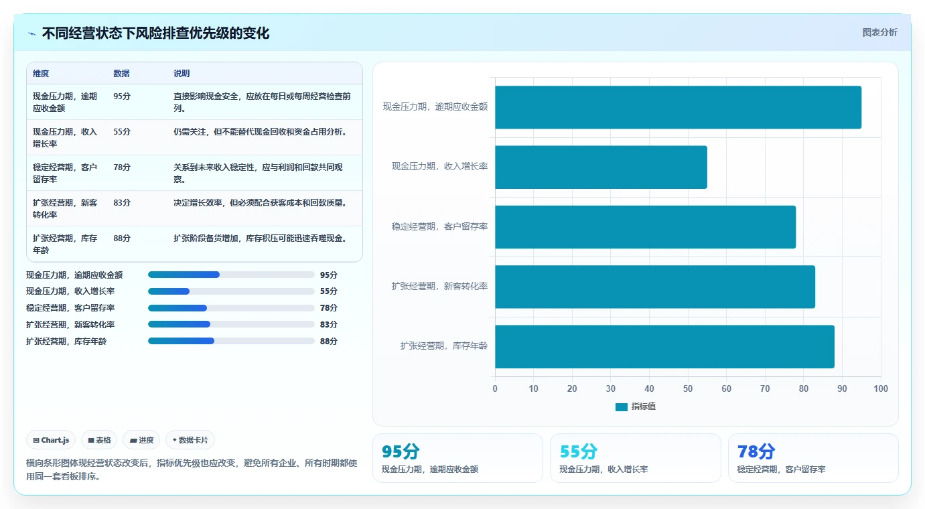This screenshot has width=925, height=509.
Task: Click the 78分 value in the table
Action: pos(122,167)
